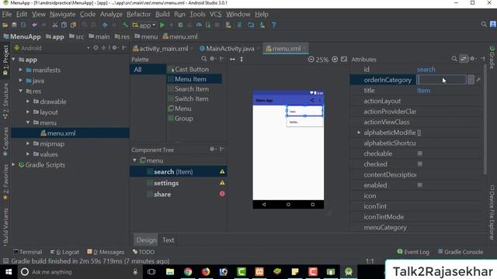Open the Analyze menu
Image resolution: width=497 pixels, height=279 pixels.
coord(111,14)
